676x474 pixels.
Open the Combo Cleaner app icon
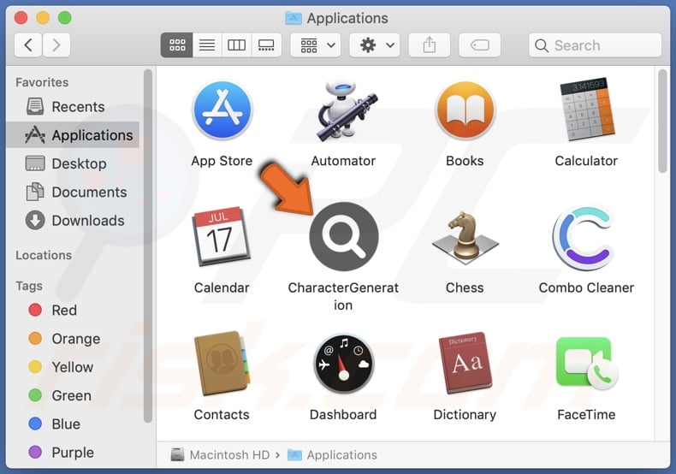(x=584, y=239)
